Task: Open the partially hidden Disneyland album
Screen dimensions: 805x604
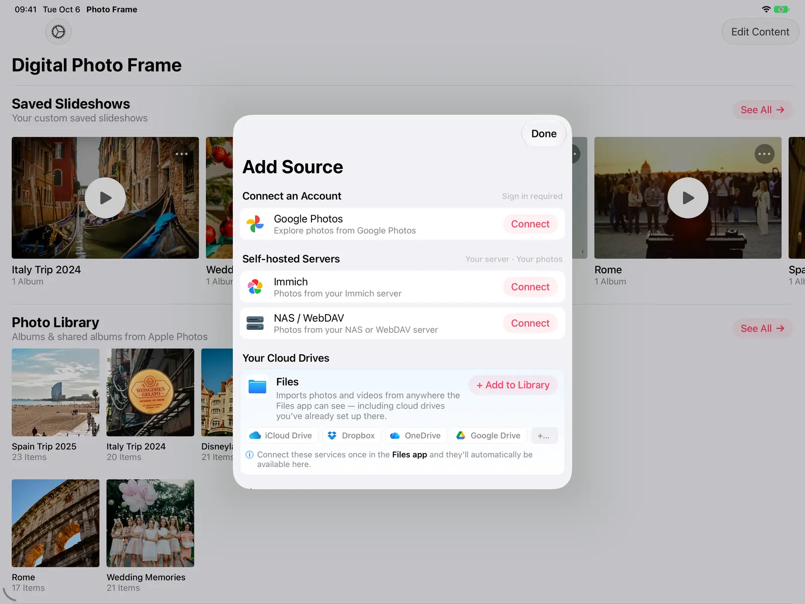Action: pyautogui.click(x=217, y=393)
